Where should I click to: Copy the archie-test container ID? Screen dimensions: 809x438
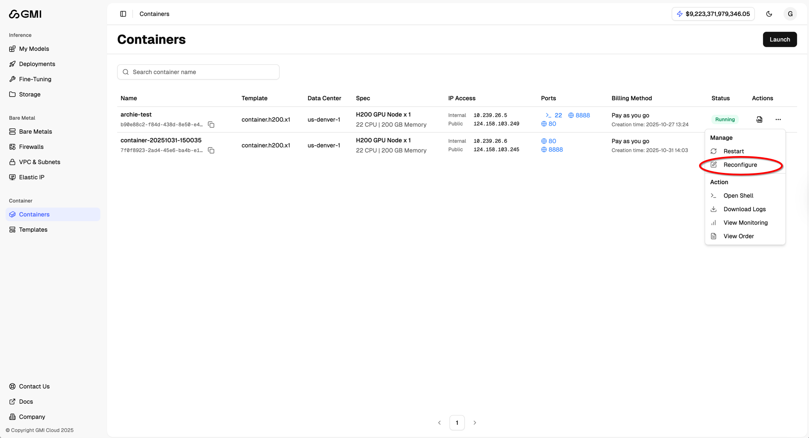pos(211,125)
